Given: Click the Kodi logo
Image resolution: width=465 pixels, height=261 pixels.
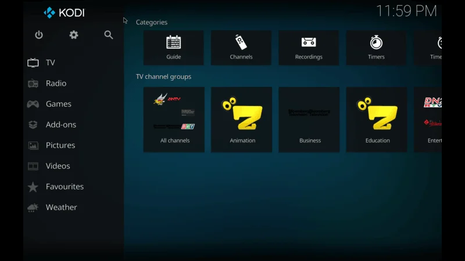Looking at the screenshot, I should click(x=64, y=13).
